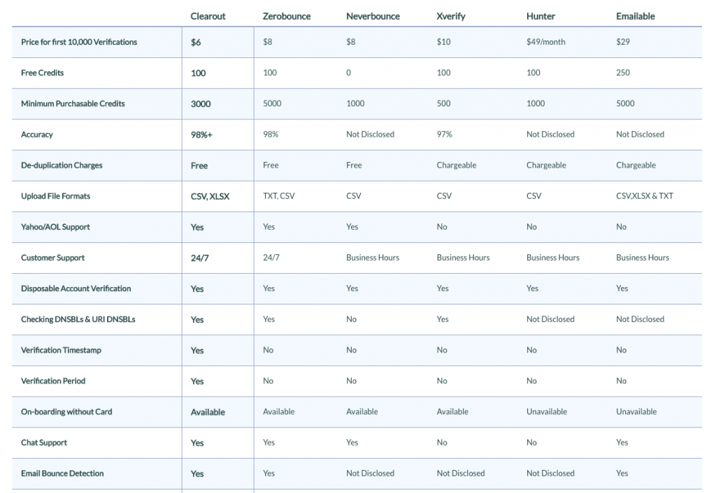
Task: Select the Xverify column header
Action: point(451,17)
